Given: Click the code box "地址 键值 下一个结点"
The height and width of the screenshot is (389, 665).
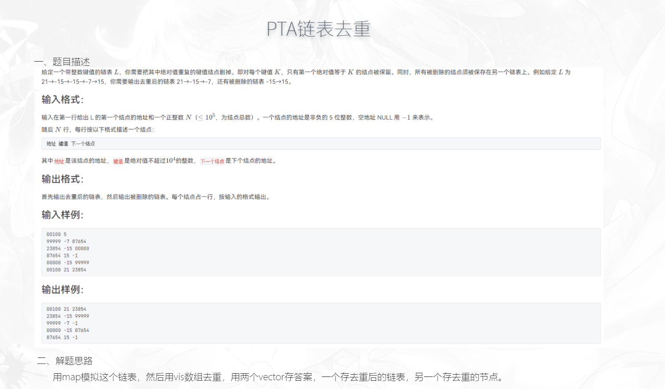Looking at the screenshot, I should point(321,144).
